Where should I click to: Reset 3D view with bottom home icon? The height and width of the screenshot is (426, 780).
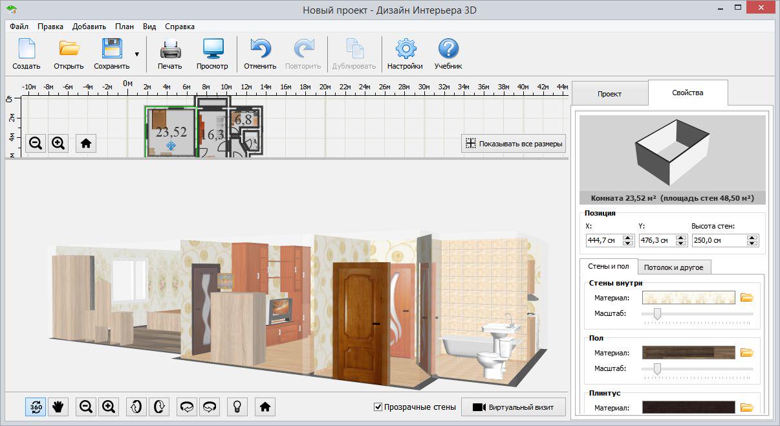265,407
